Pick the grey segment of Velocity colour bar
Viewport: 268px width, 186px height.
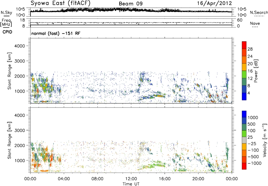(244, 140)
